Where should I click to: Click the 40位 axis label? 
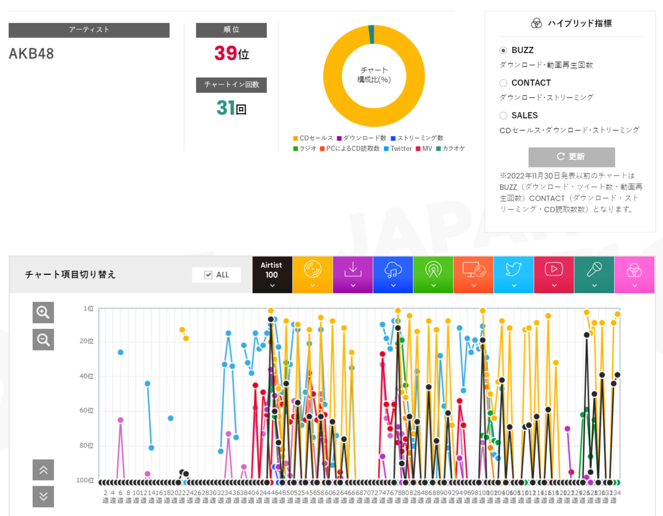87,376
